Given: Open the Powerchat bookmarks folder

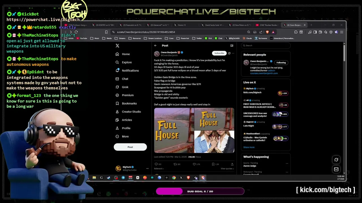Looking at the screenshot, I should [x=183, y=38].
